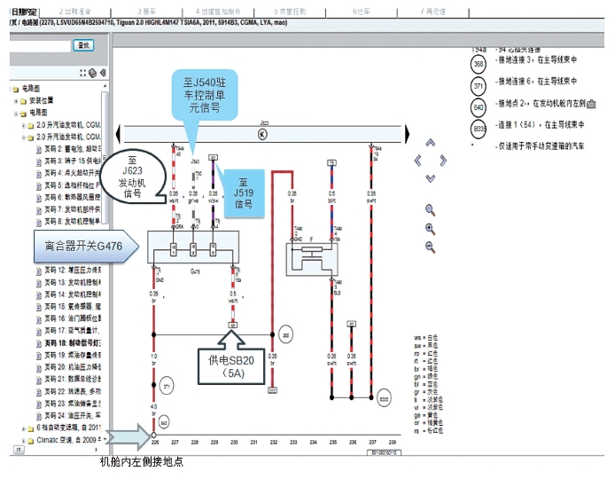Click legend entry 接地连接 3，在主导线束中
Viewport: 615px width, 479px height.
[x=537, y=60]
